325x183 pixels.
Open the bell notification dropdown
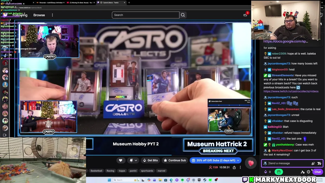pos(133,160)
